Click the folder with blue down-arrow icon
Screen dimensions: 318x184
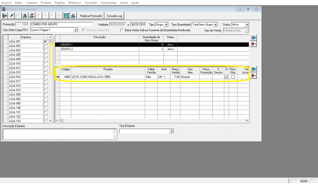[x=25, y=16]
